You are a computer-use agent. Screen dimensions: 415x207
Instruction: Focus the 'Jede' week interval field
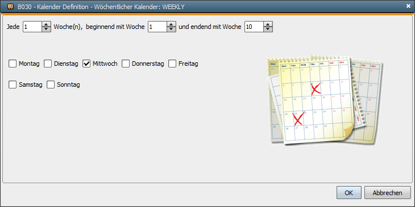coord(32,27)
